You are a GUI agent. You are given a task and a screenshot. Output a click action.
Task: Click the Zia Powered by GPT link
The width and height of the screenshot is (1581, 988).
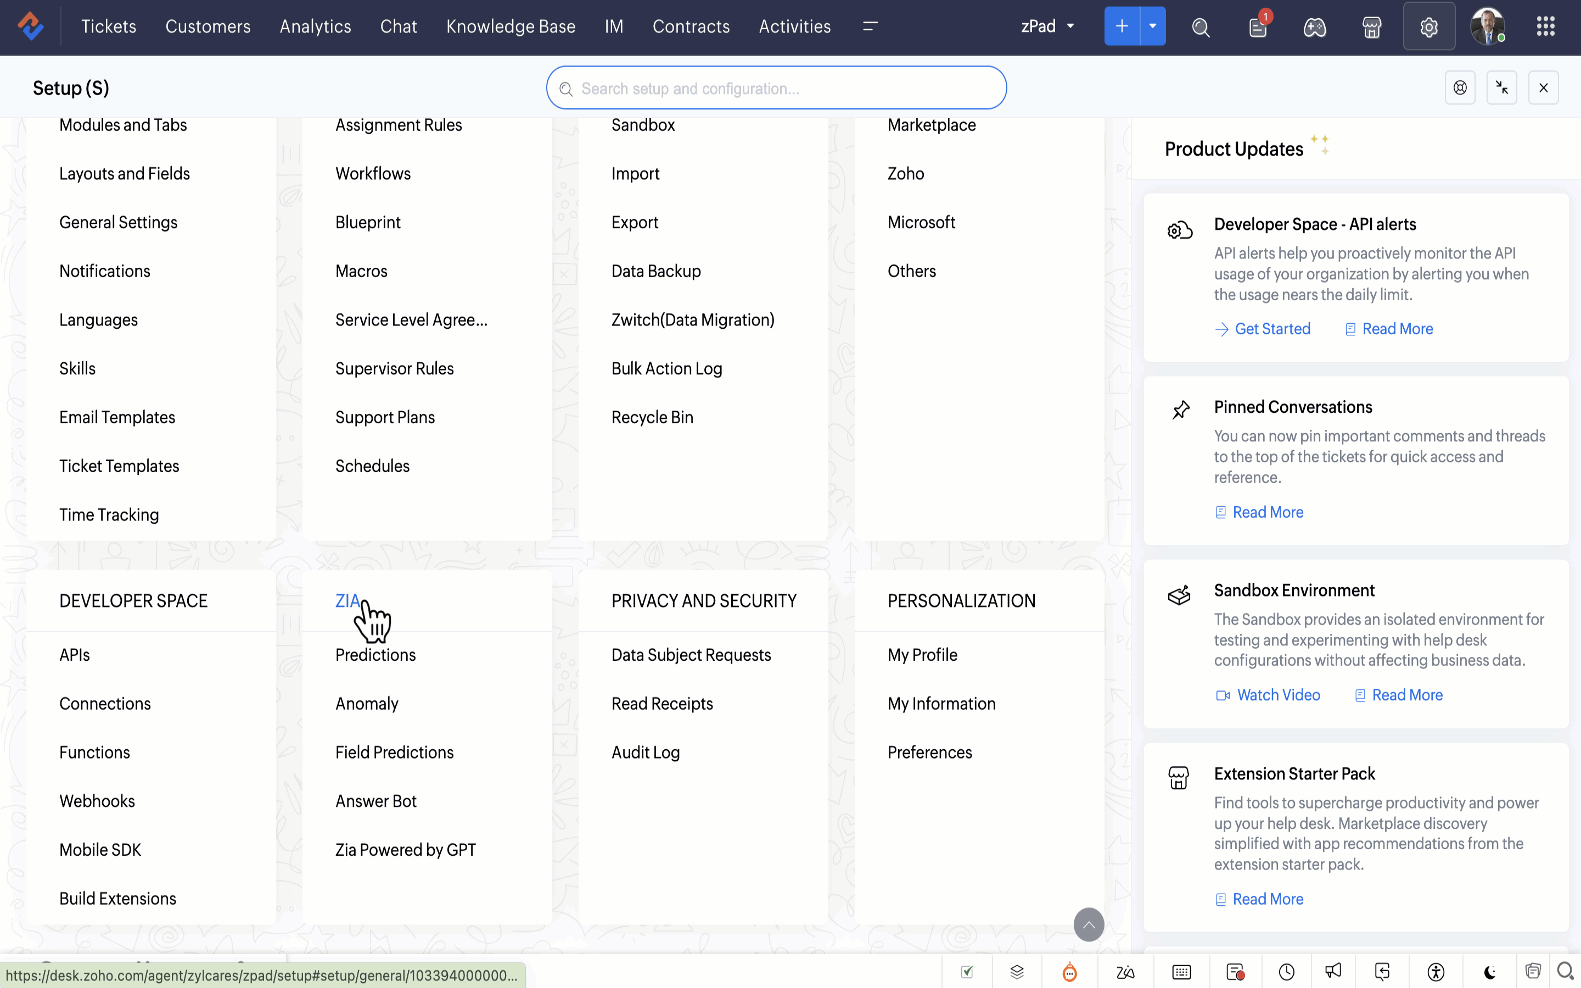(405, 850)
